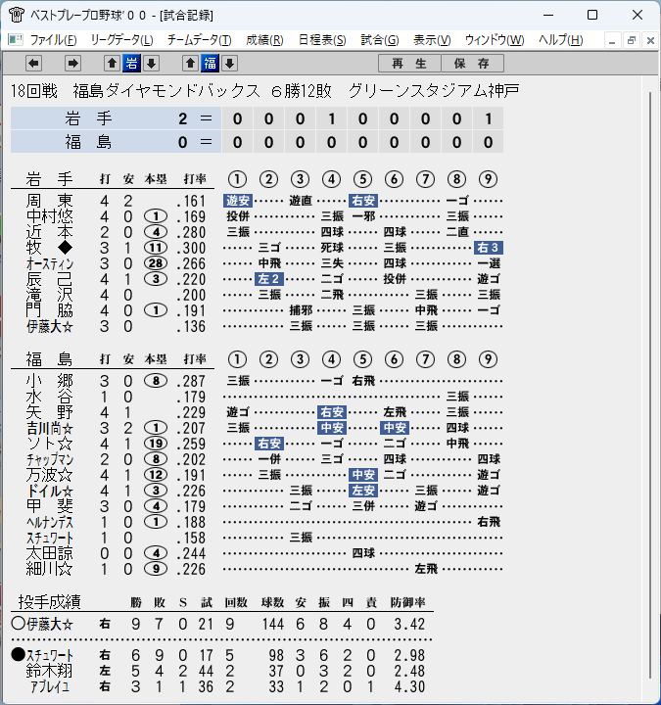
Task: Open the ファイル(F) menu
Action: tap(53, 40)
